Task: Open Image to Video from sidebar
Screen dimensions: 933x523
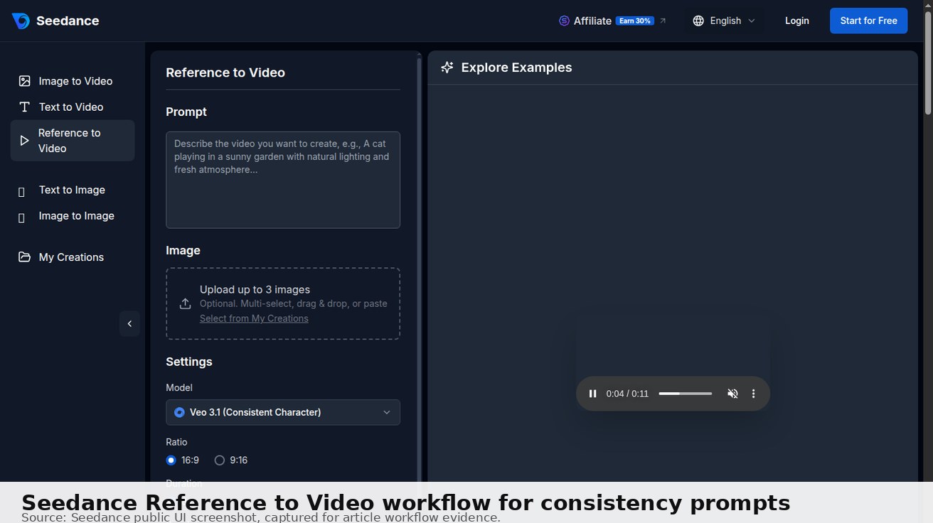Action: pos(73,81)
